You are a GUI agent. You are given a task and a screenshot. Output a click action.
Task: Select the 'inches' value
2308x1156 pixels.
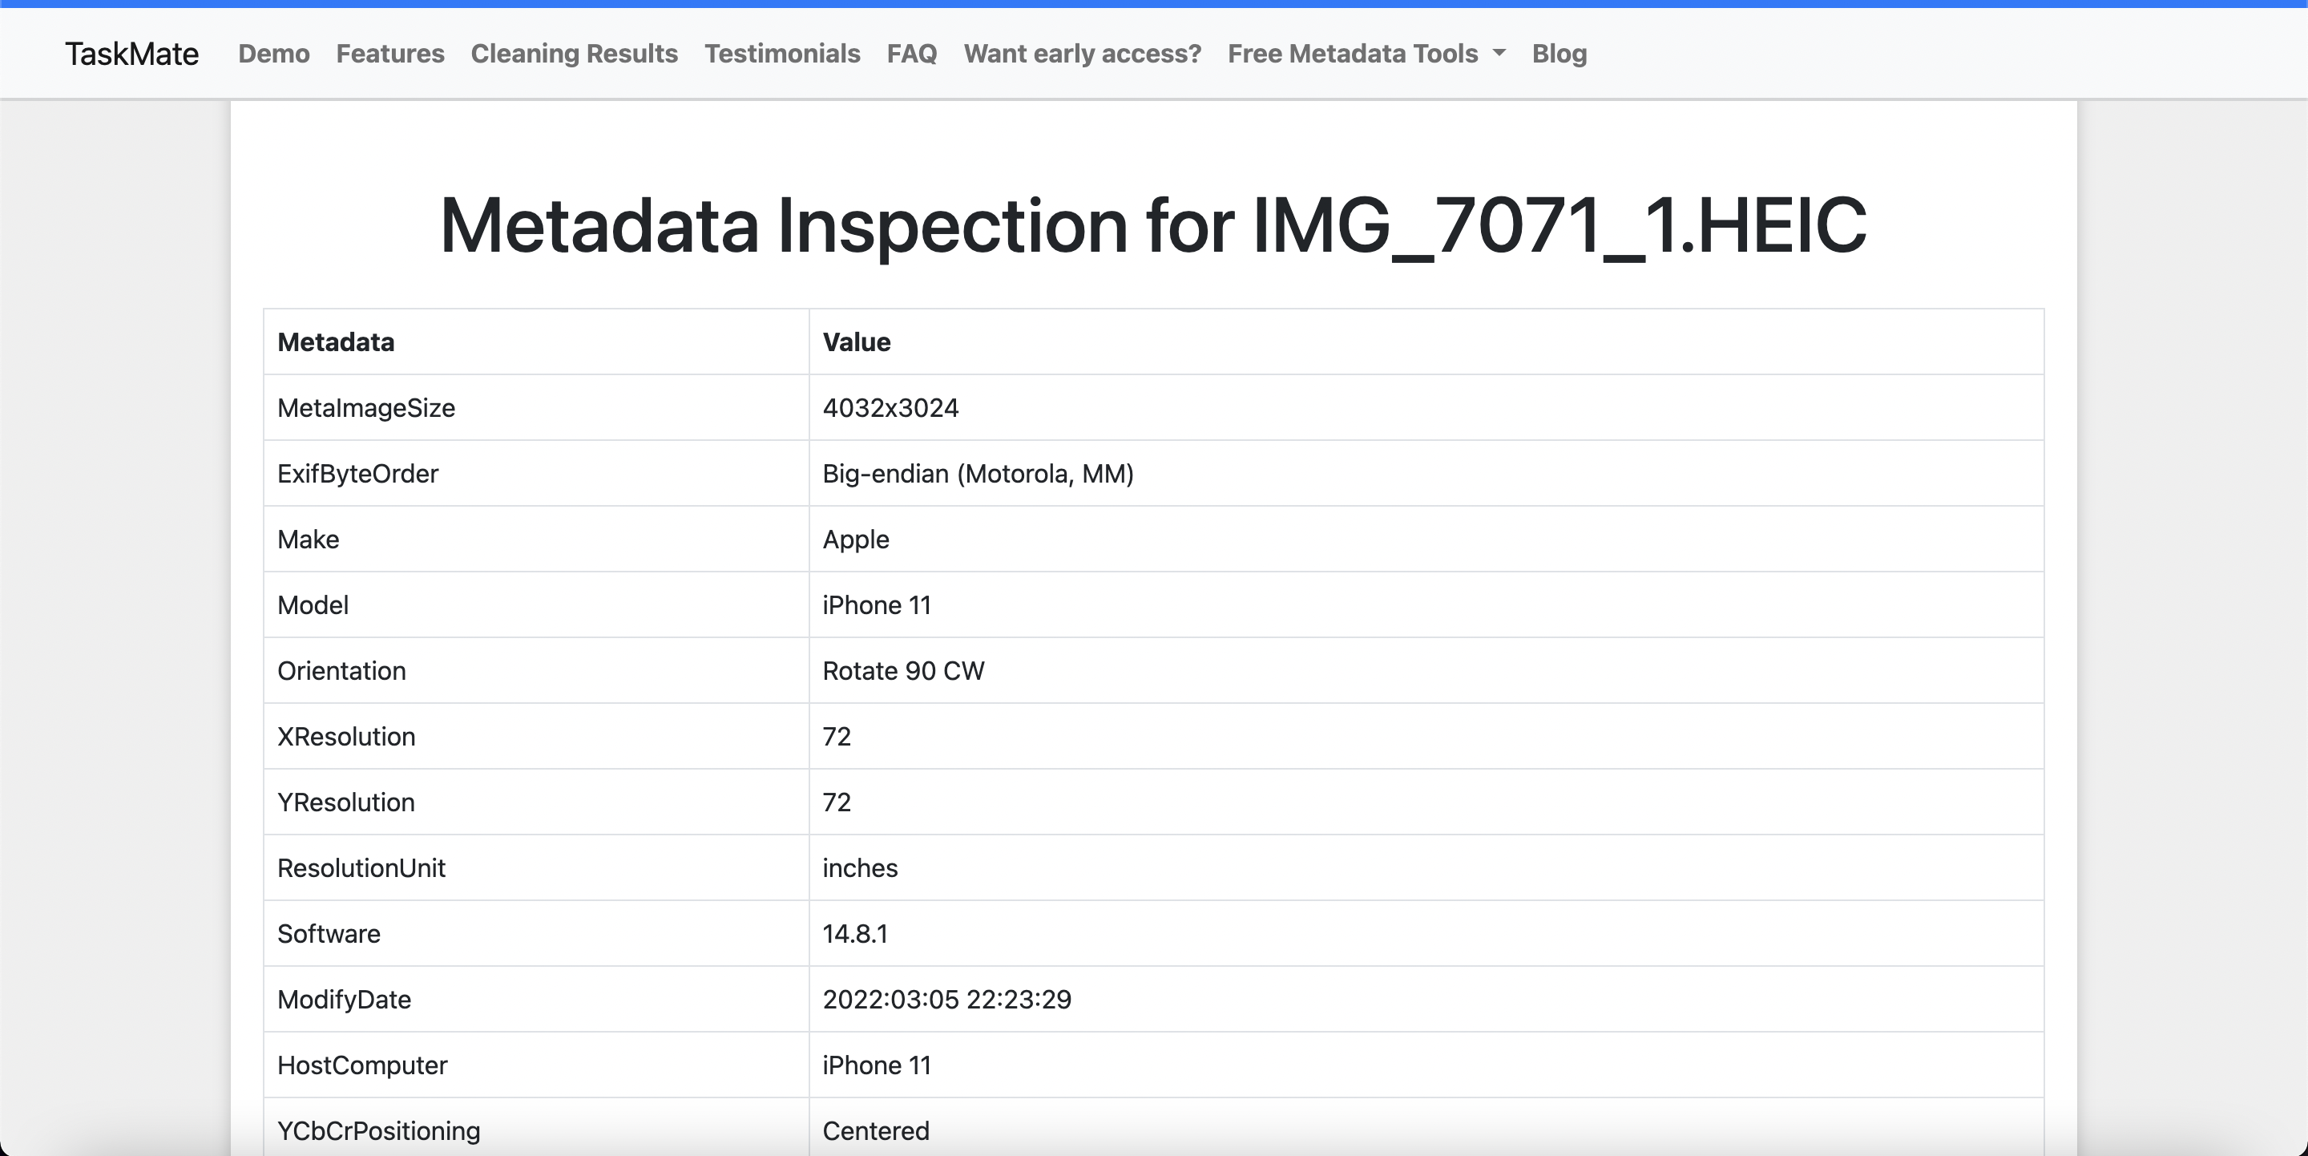point(860,867)
